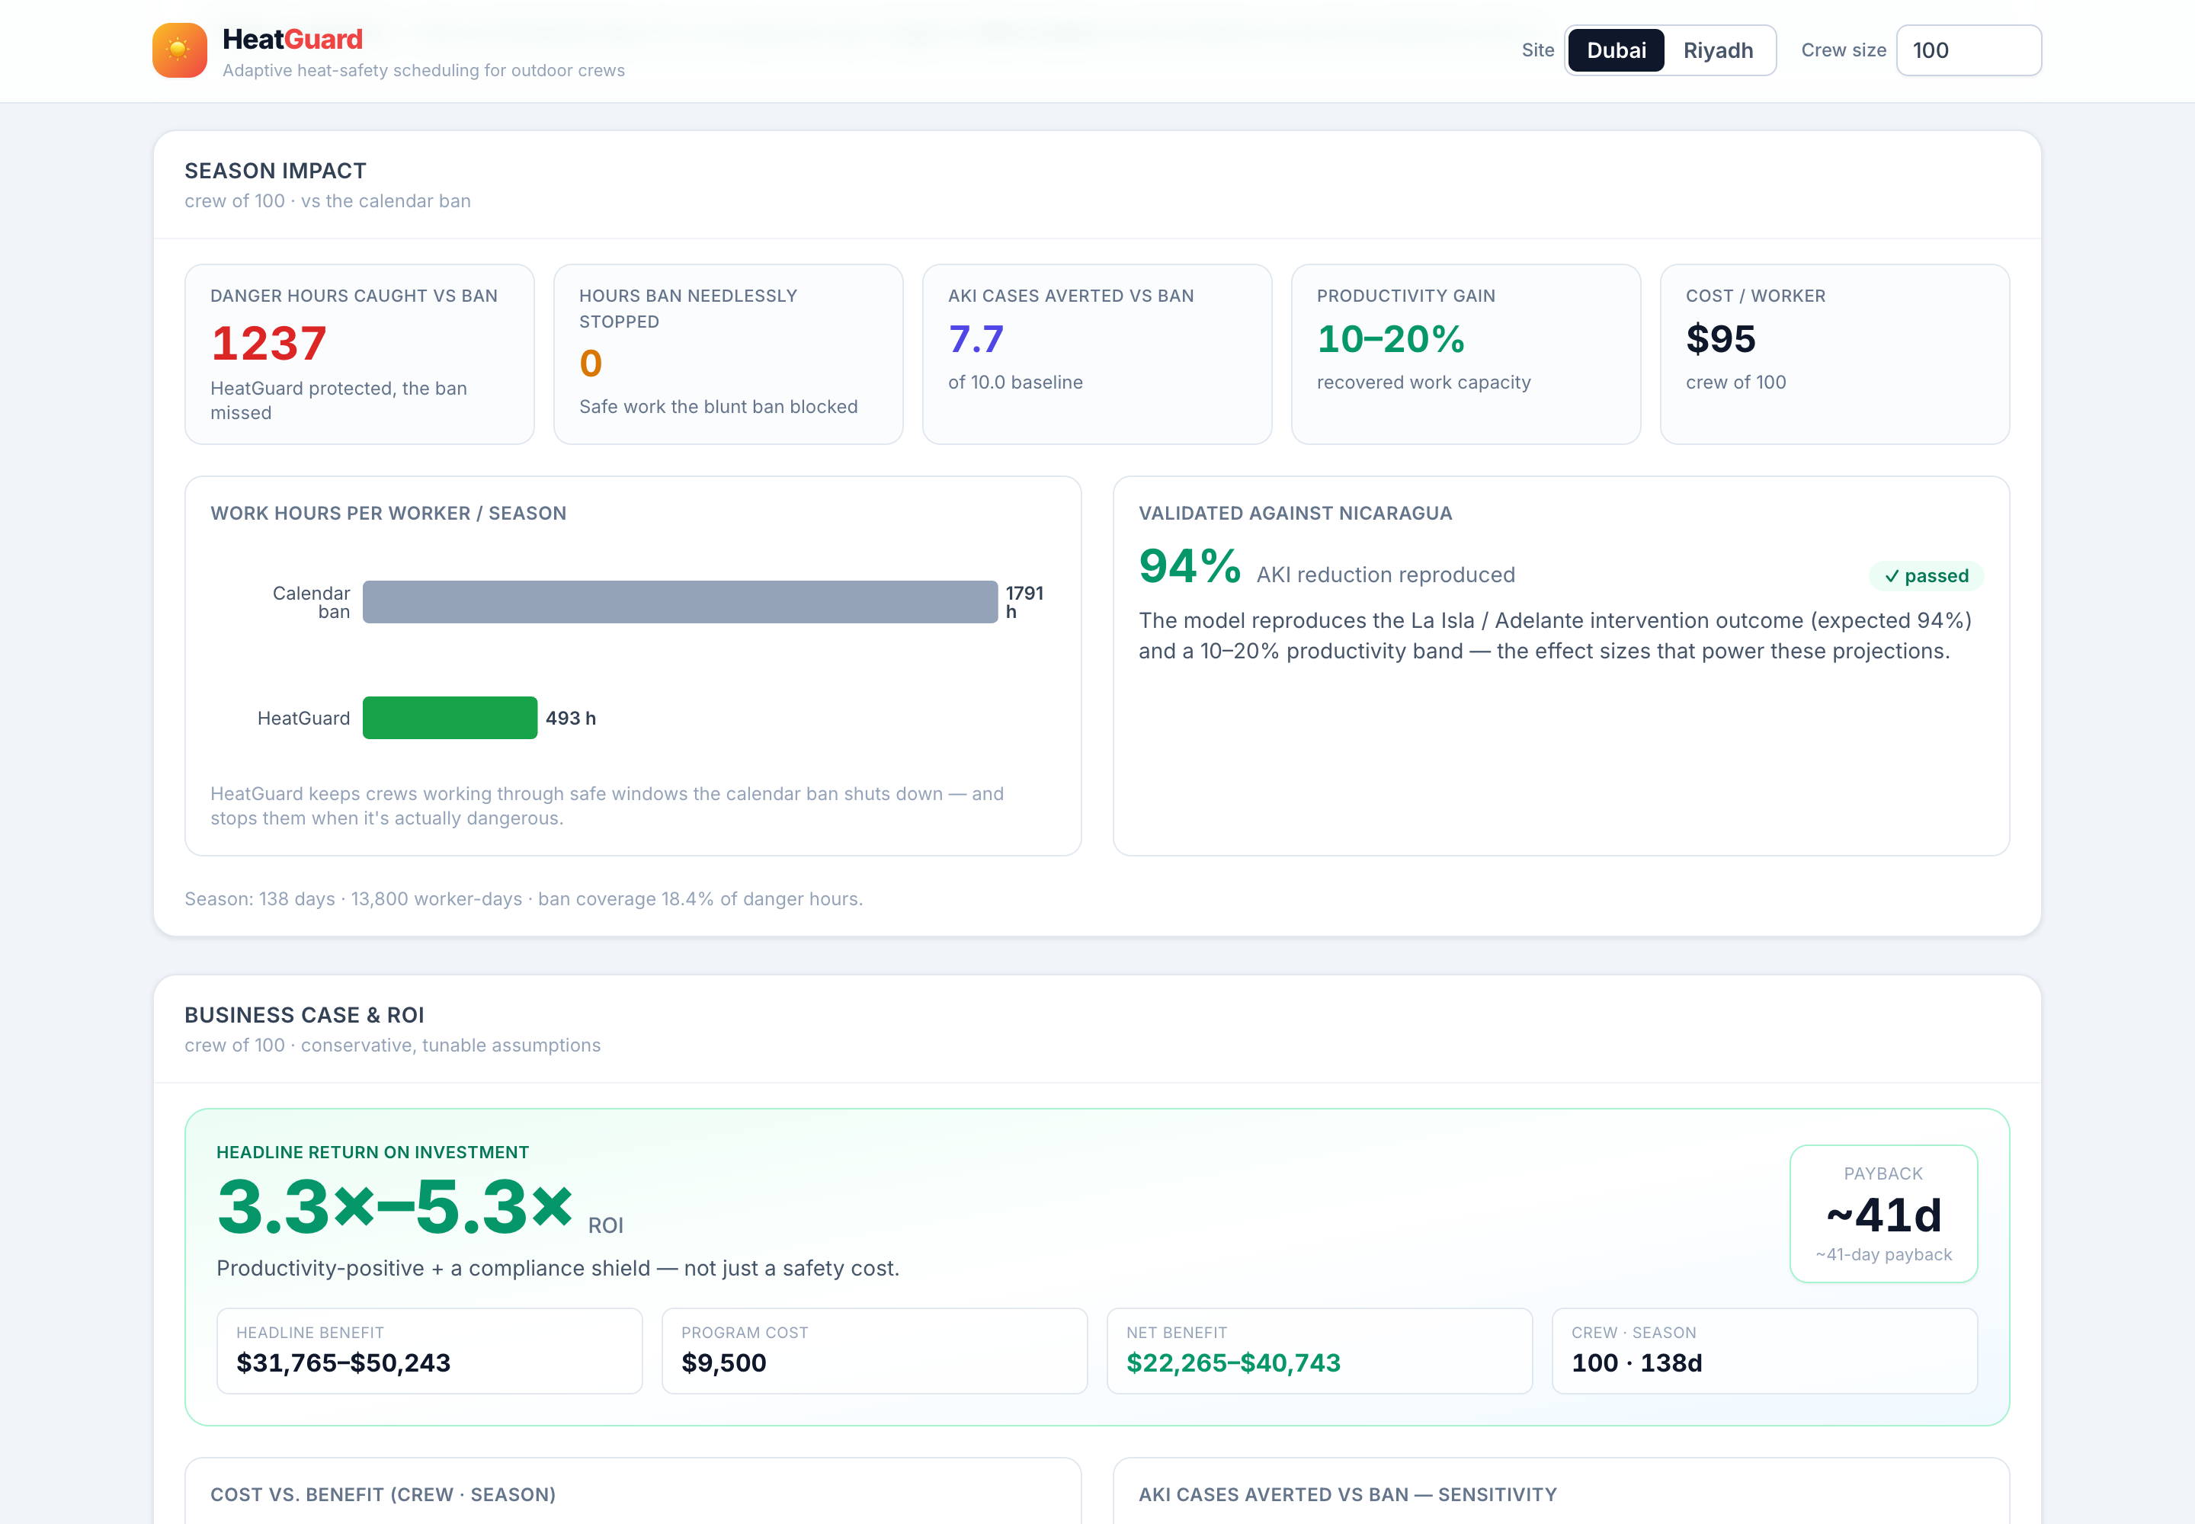Click the Business Case & ROI heading
This screenshot has height=1524, width=2195.
(x=305, y=1015)
